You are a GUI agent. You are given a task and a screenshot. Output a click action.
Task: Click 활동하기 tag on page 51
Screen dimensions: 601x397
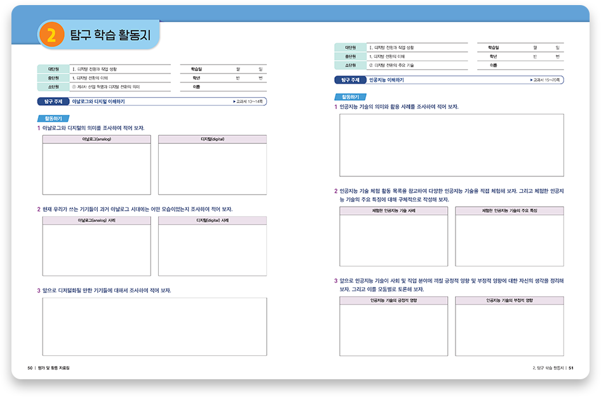point(350,97)
